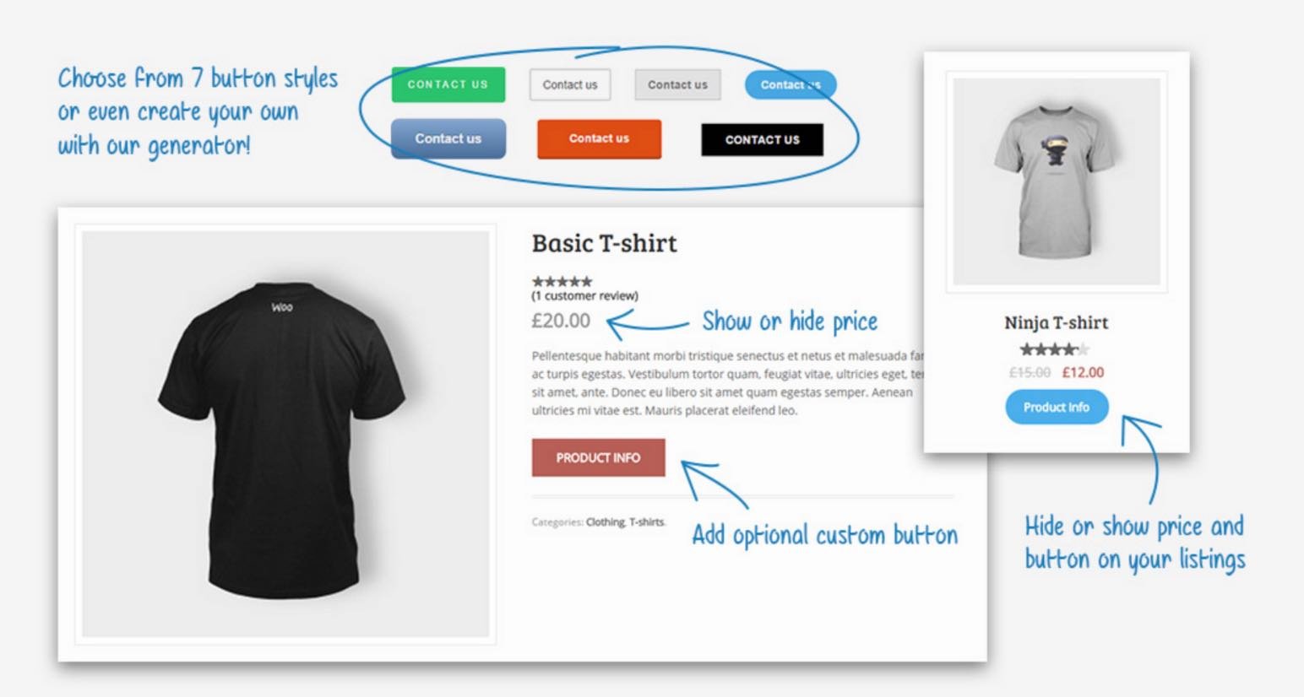1304x697 pixels.
Task: Open the Ninja T-shirt thumbnail image
Action: pyautogui.click(x=1057, y=181)
